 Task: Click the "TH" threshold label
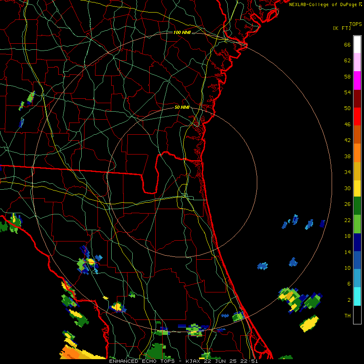click(x=347, y=316)
